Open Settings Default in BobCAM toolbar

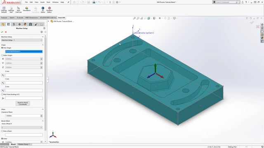4,10
